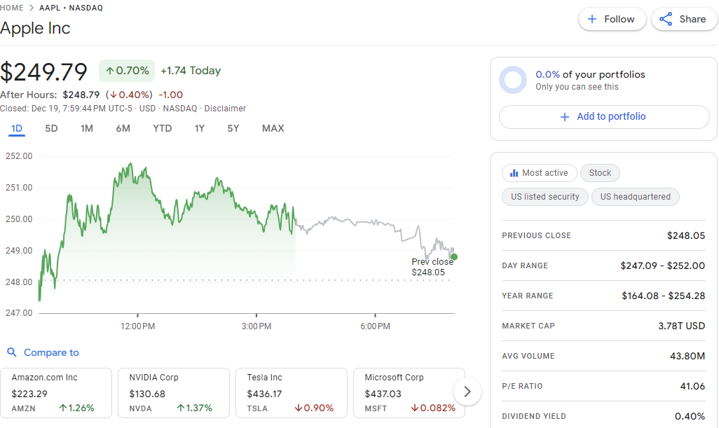The width and height of the screenshot is (719, 428).
Task: Click the 3:00 PM axis label
Action: (256, 326)
